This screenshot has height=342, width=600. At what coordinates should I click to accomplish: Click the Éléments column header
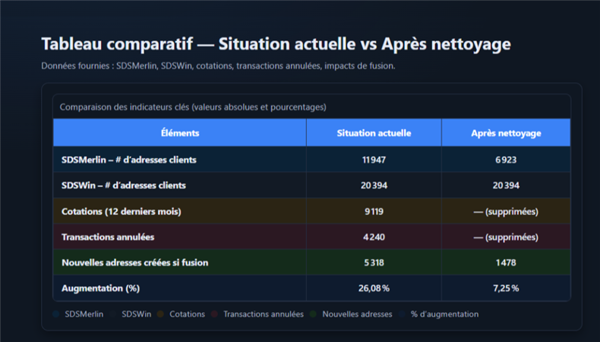pos(180,133)
